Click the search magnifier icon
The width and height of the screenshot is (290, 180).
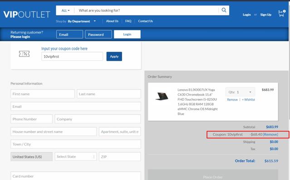point(224,10)
